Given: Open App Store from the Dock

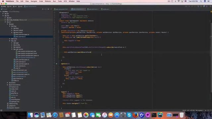Looking at the screenshot, I should pyautogui.click(x=117, y=115).
